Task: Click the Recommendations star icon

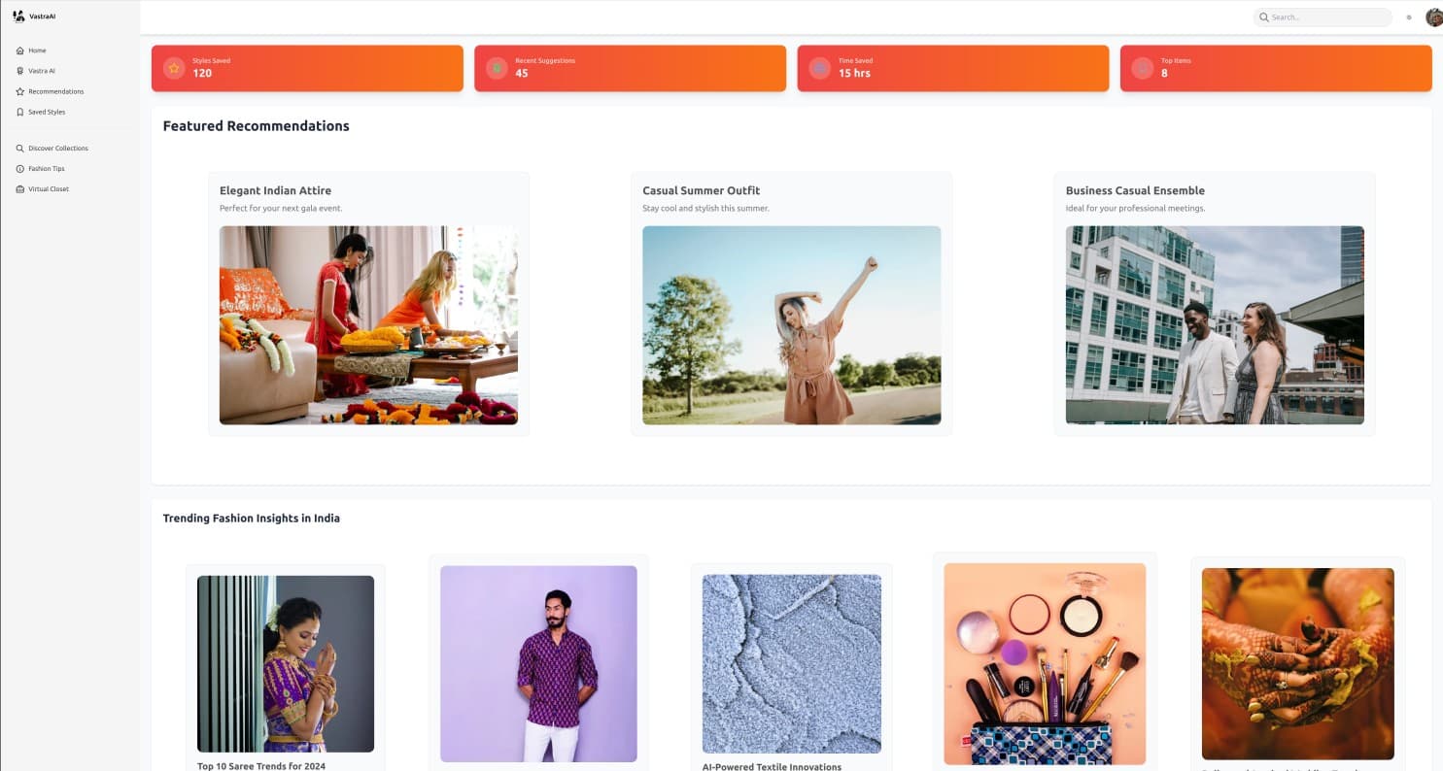Action: [x=20, y=91]
